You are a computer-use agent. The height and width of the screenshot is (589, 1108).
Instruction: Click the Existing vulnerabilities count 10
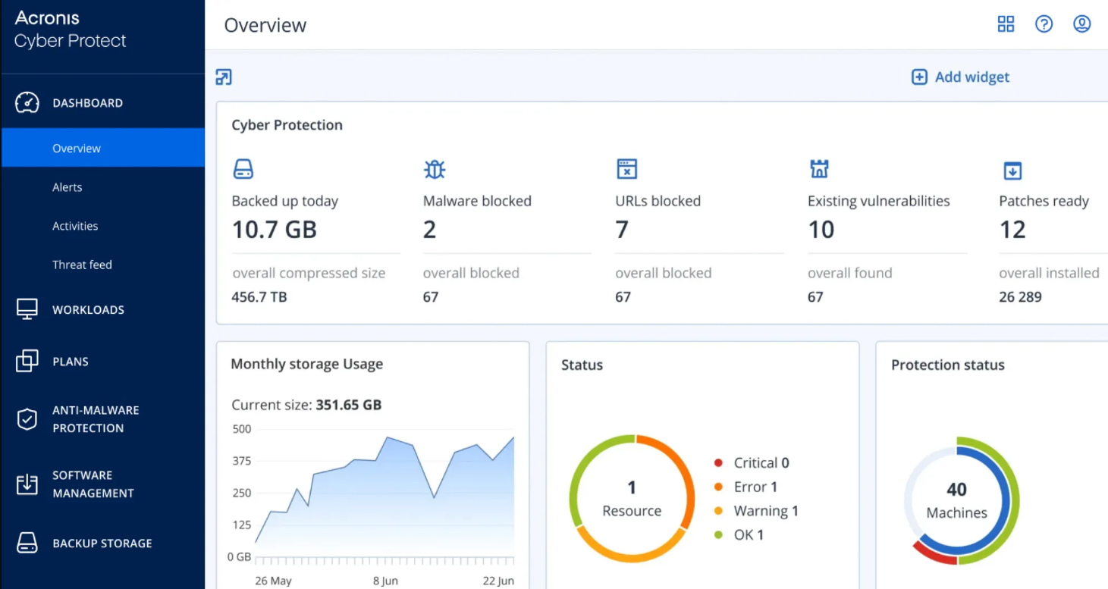tap(821, 229)
